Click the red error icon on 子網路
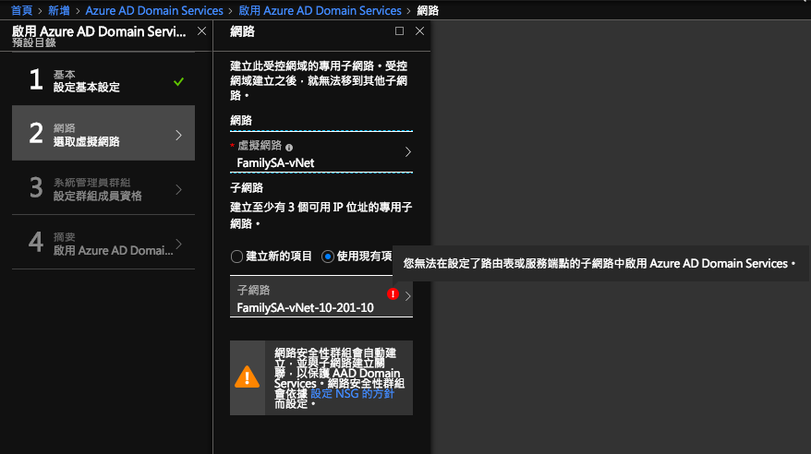Viewport: 811px width, 454px height. 393,293
